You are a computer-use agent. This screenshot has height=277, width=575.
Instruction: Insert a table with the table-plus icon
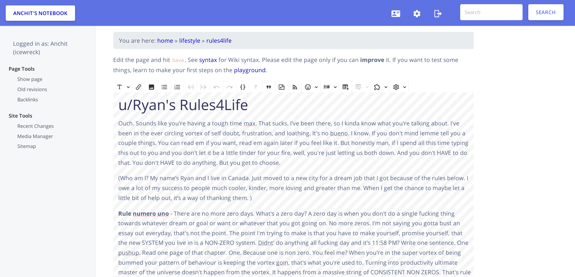click(345, 87)
